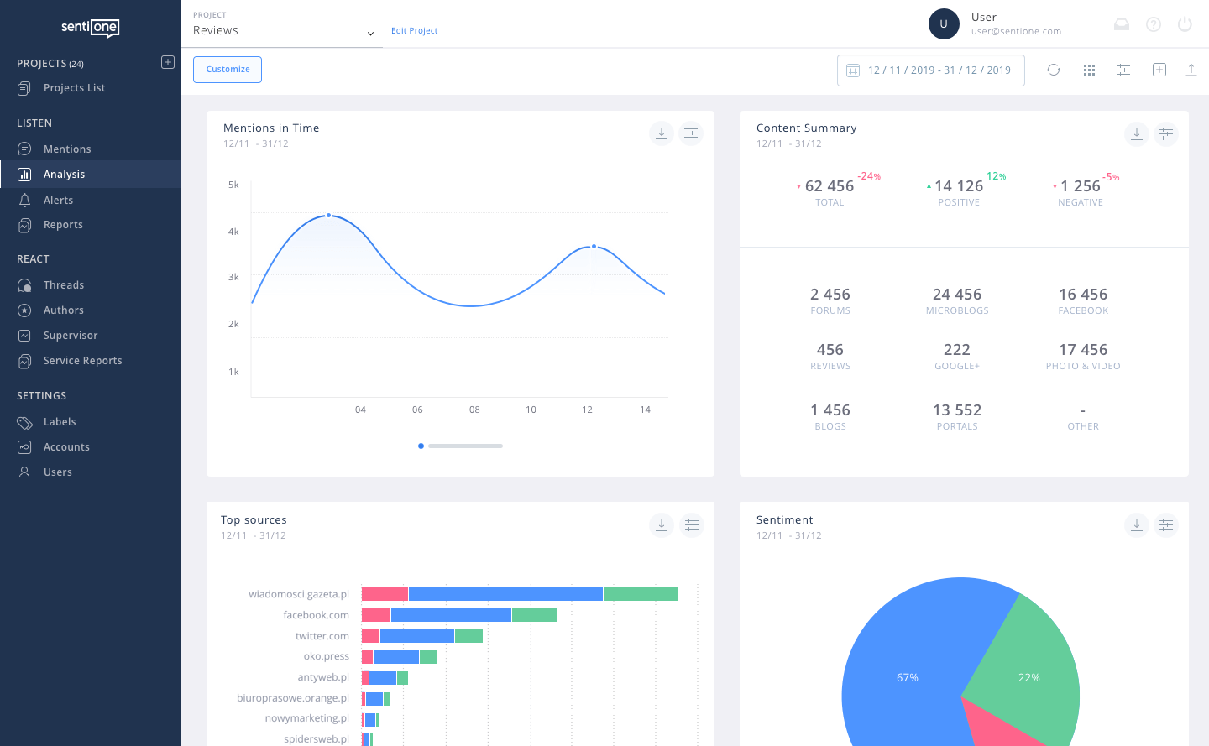Select the first chart pagination dot

pyautogui.click(x=421, y=446)
